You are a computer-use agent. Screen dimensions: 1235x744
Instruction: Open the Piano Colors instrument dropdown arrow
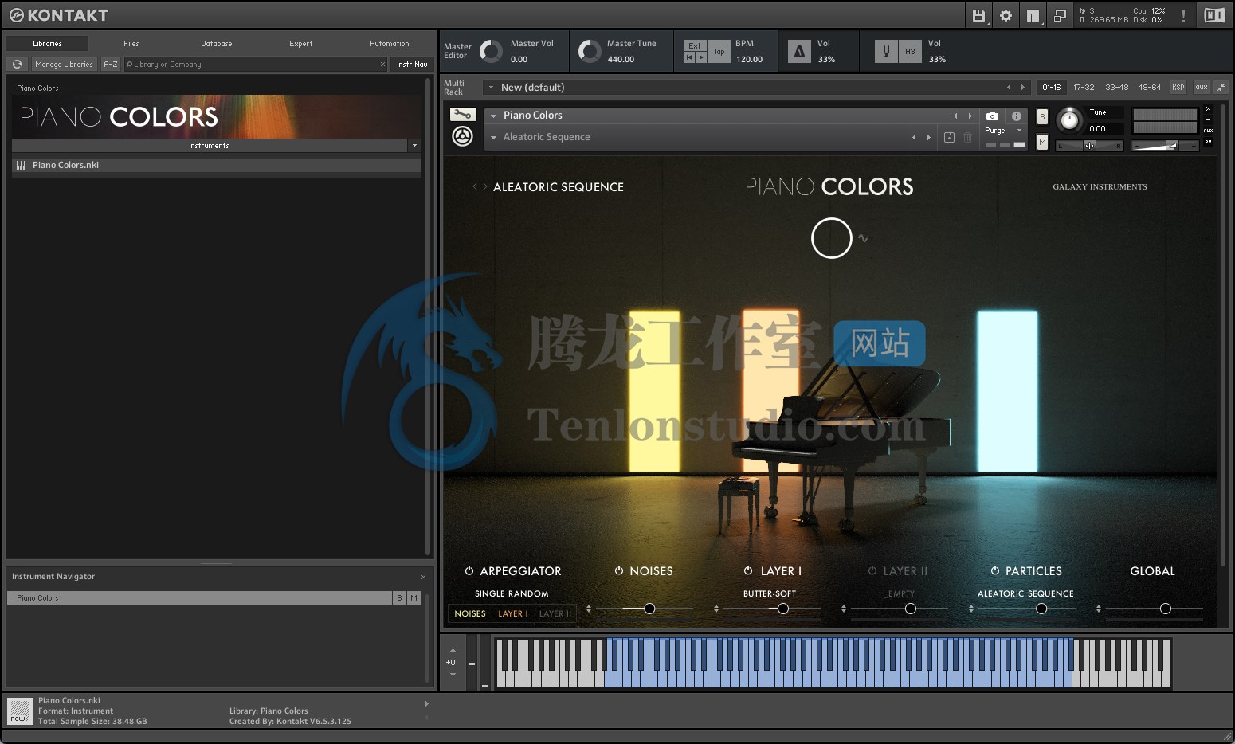(494, 116)
